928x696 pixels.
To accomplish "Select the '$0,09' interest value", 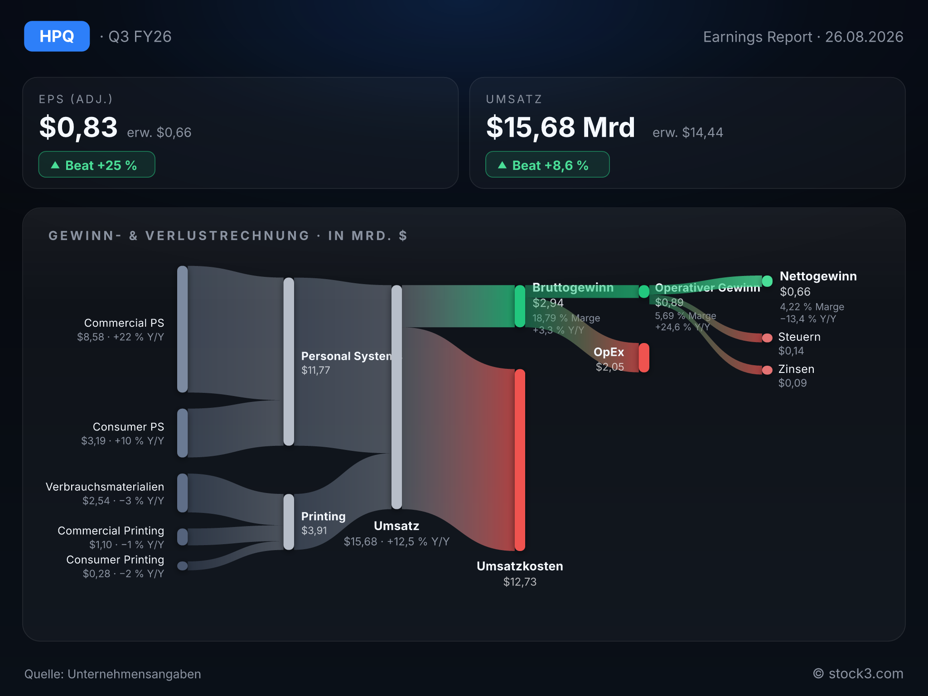I will tap(793, 383).
